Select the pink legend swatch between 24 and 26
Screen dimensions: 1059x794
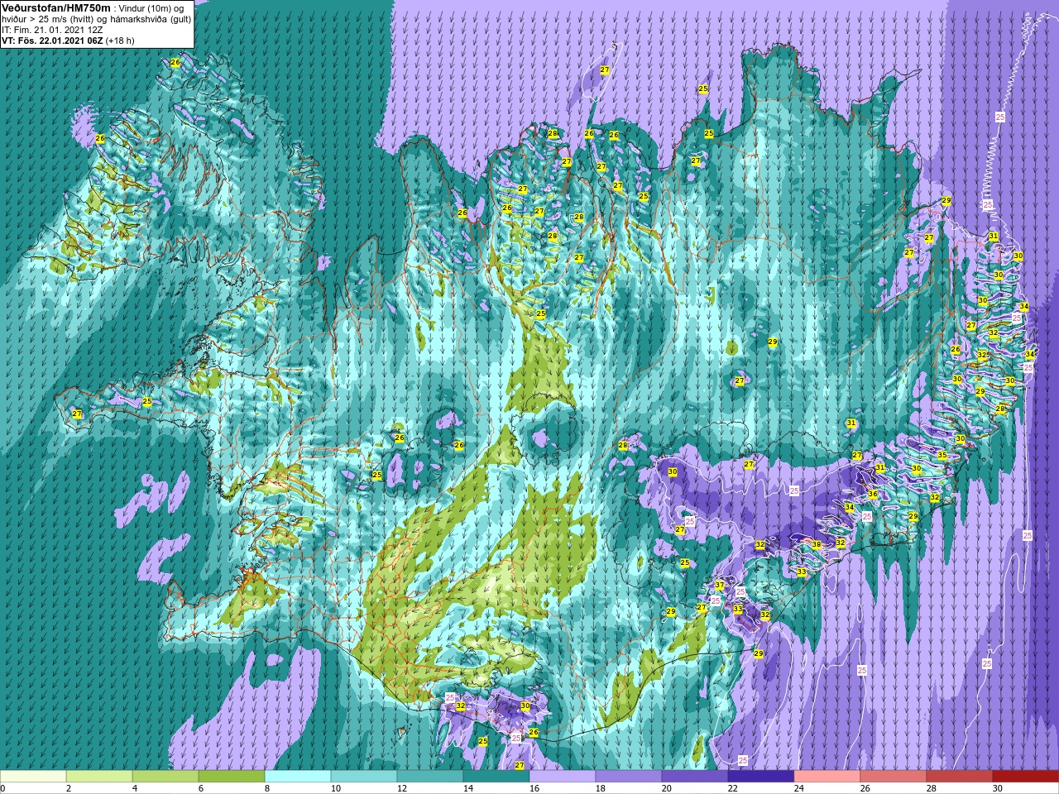[x=827, y=777]
